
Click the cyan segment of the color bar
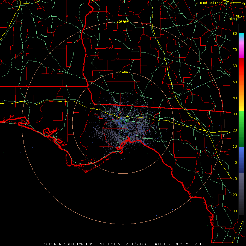[241, 36]
